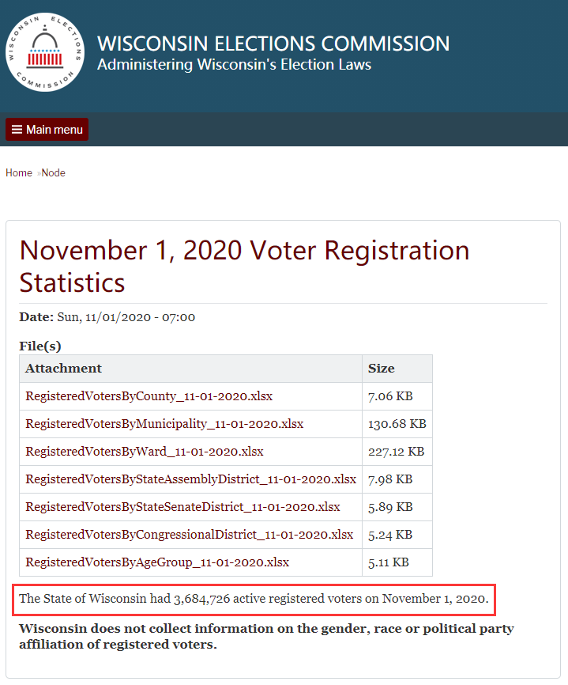Viewport: 568px width, 685px height.
Task: Open the Main menu button
Action: pyautogui.click(x=47, y=129)
